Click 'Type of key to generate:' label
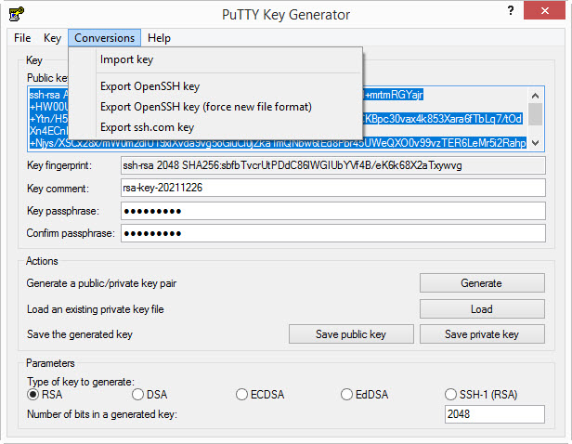 (81, 382)
